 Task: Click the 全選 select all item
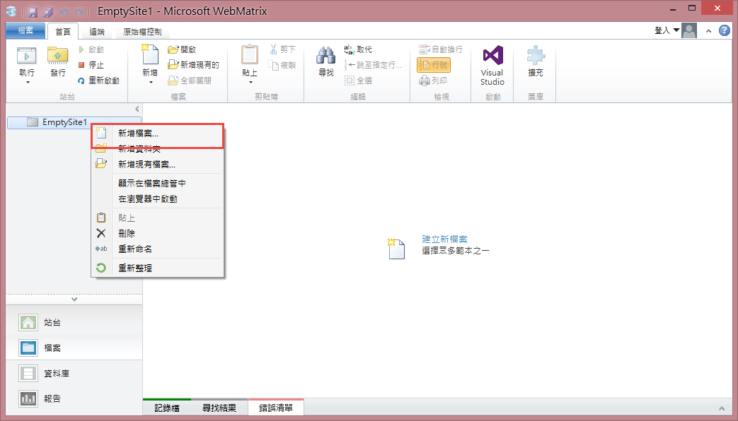[x=358, y=81]
